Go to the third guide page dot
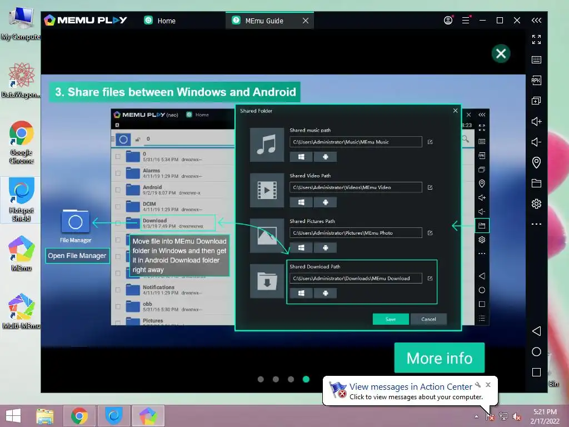Screen dimensions: 569x427 [291, 379]
